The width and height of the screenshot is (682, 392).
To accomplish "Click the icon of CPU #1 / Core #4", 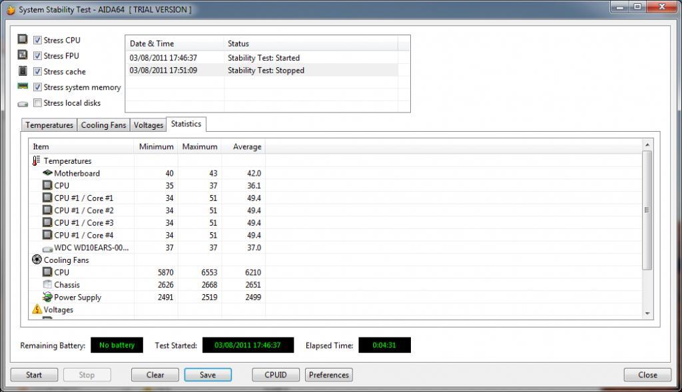I will (47, 235).
